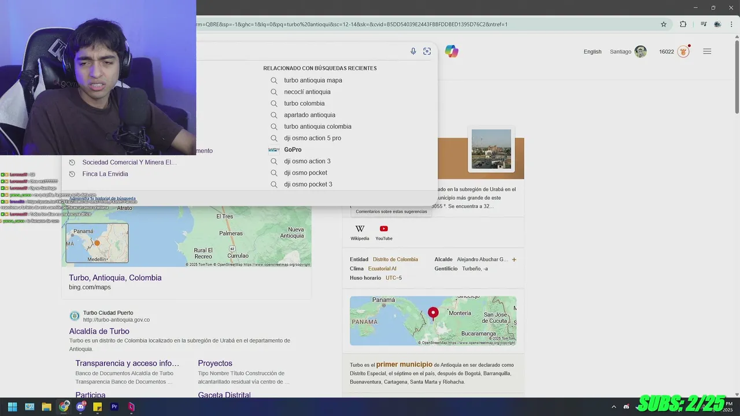Select history entry 'Finca La Envidia'
The height and width of the screenshot is (416, 740).
105,174
